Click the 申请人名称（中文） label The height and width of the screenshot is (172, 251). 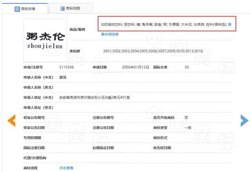[38, 77]
